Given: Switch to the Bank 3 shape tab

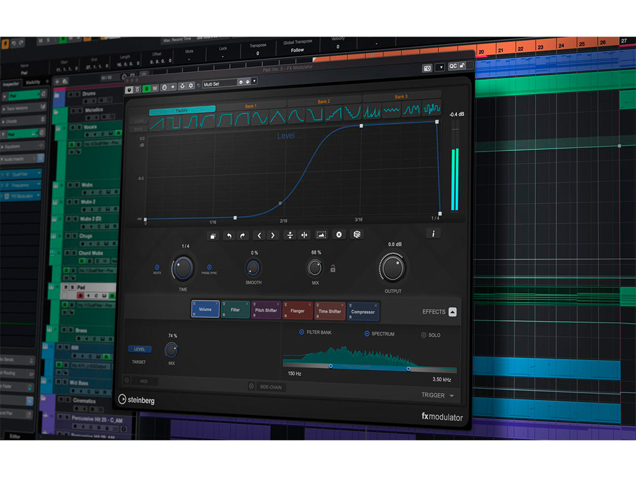Looking at the screenshot, I should tap(401, 96).
